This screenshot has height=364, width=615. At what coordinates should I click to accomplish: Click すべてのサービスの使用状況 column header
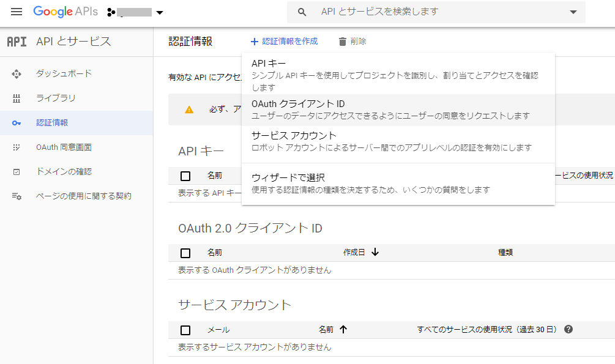click(487, 330)
